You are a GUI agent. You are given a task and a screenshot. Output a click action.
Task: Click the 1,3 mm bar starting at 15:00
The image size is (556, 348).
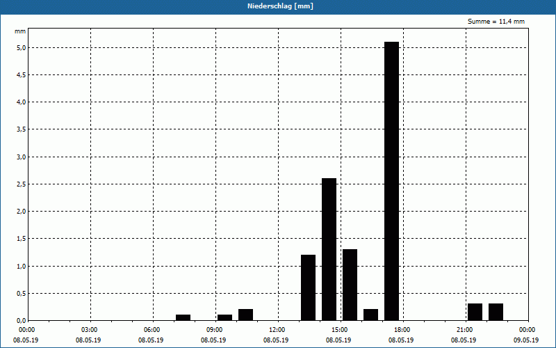pos(350,285)
